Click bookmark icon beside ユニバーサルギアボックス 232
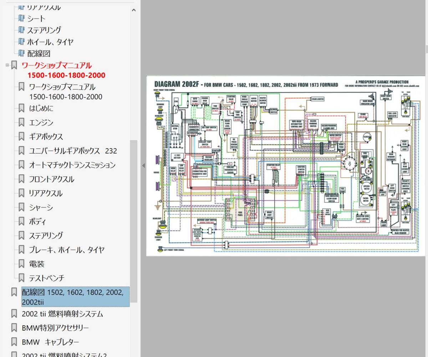 (21, 151)
